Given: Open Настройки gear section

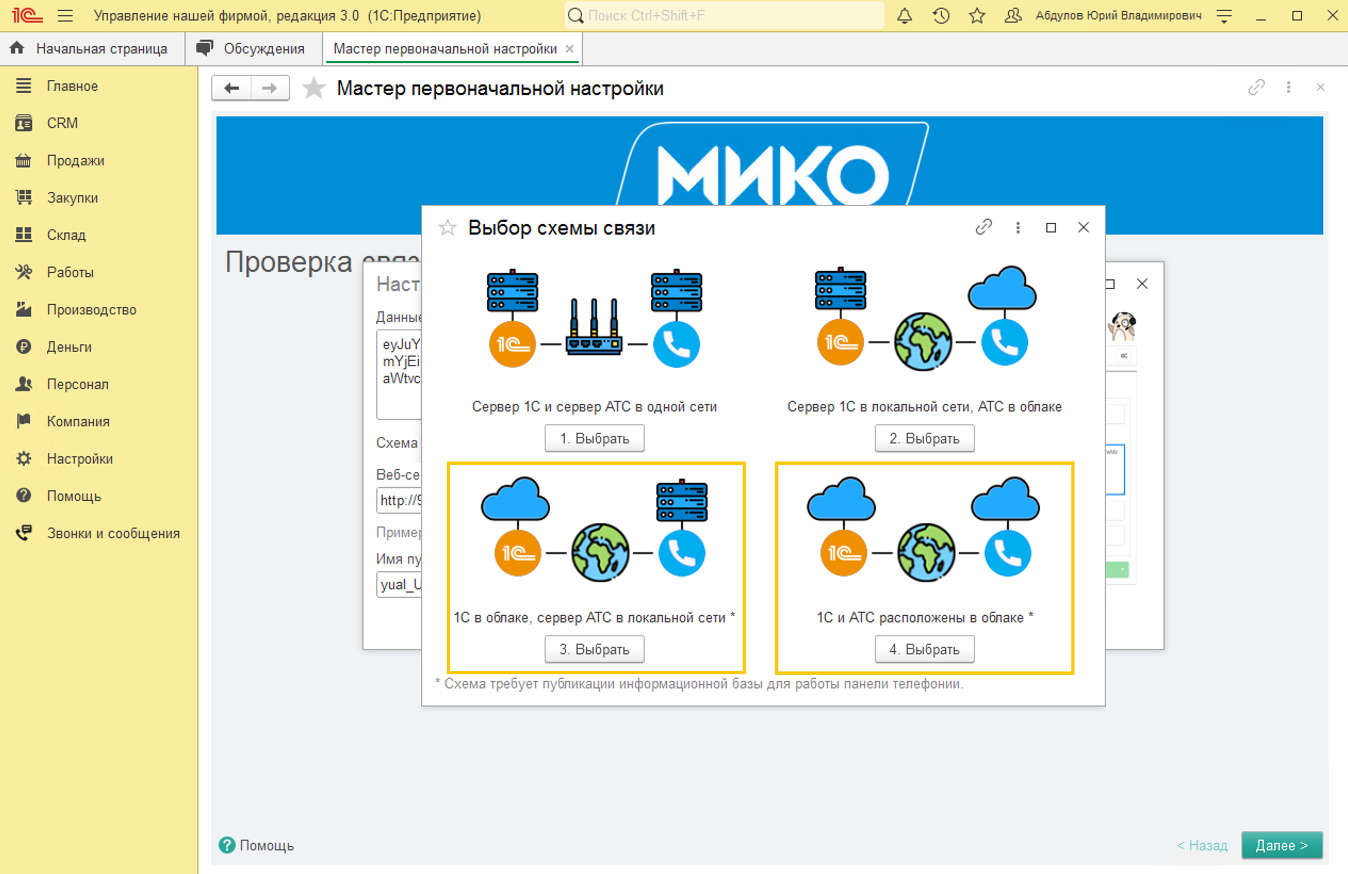Looking at the screenshot, I should [x=79, y=458].
